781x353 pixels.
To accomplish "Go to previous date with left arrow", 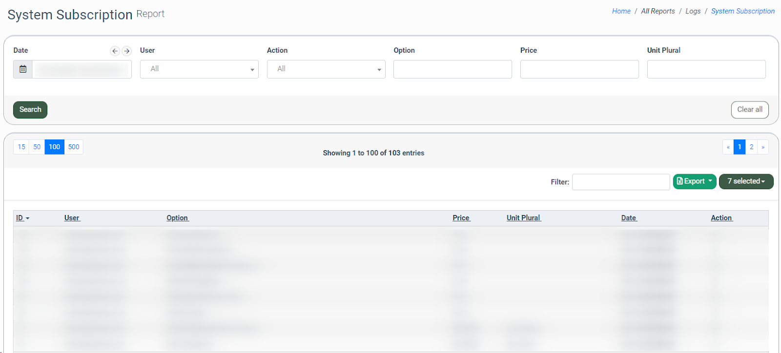I will coord(115,51).
